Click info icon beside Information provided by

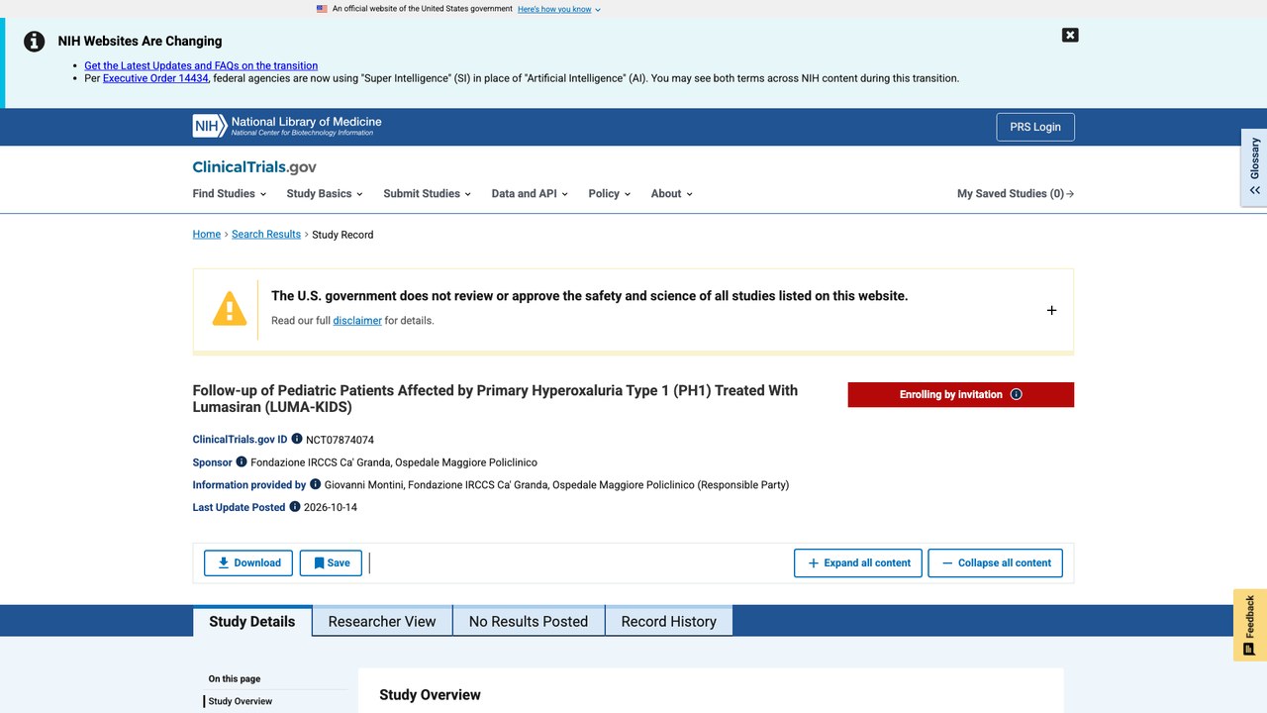pyautogui.click(x=316, y=484)
